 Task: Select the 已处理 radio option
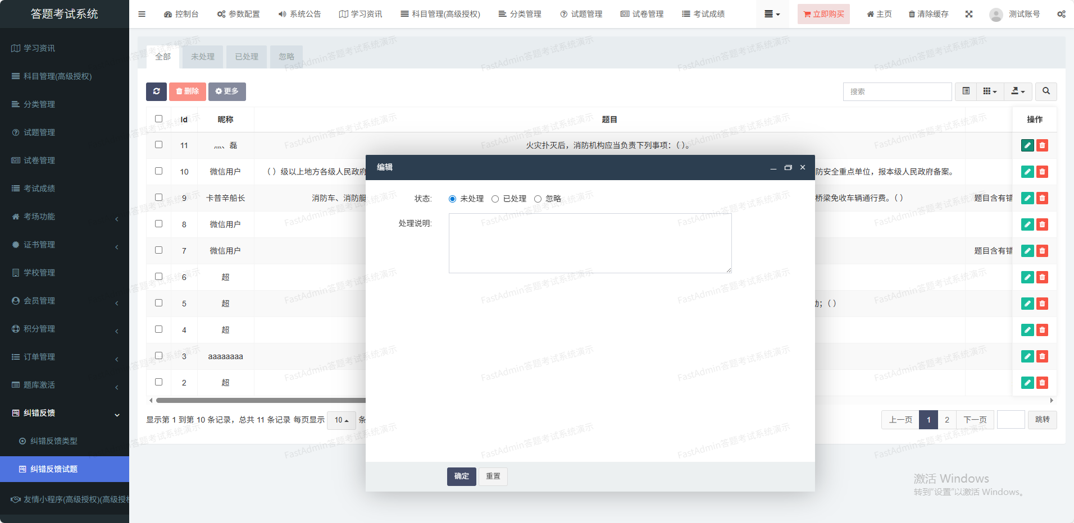(495, 199)
